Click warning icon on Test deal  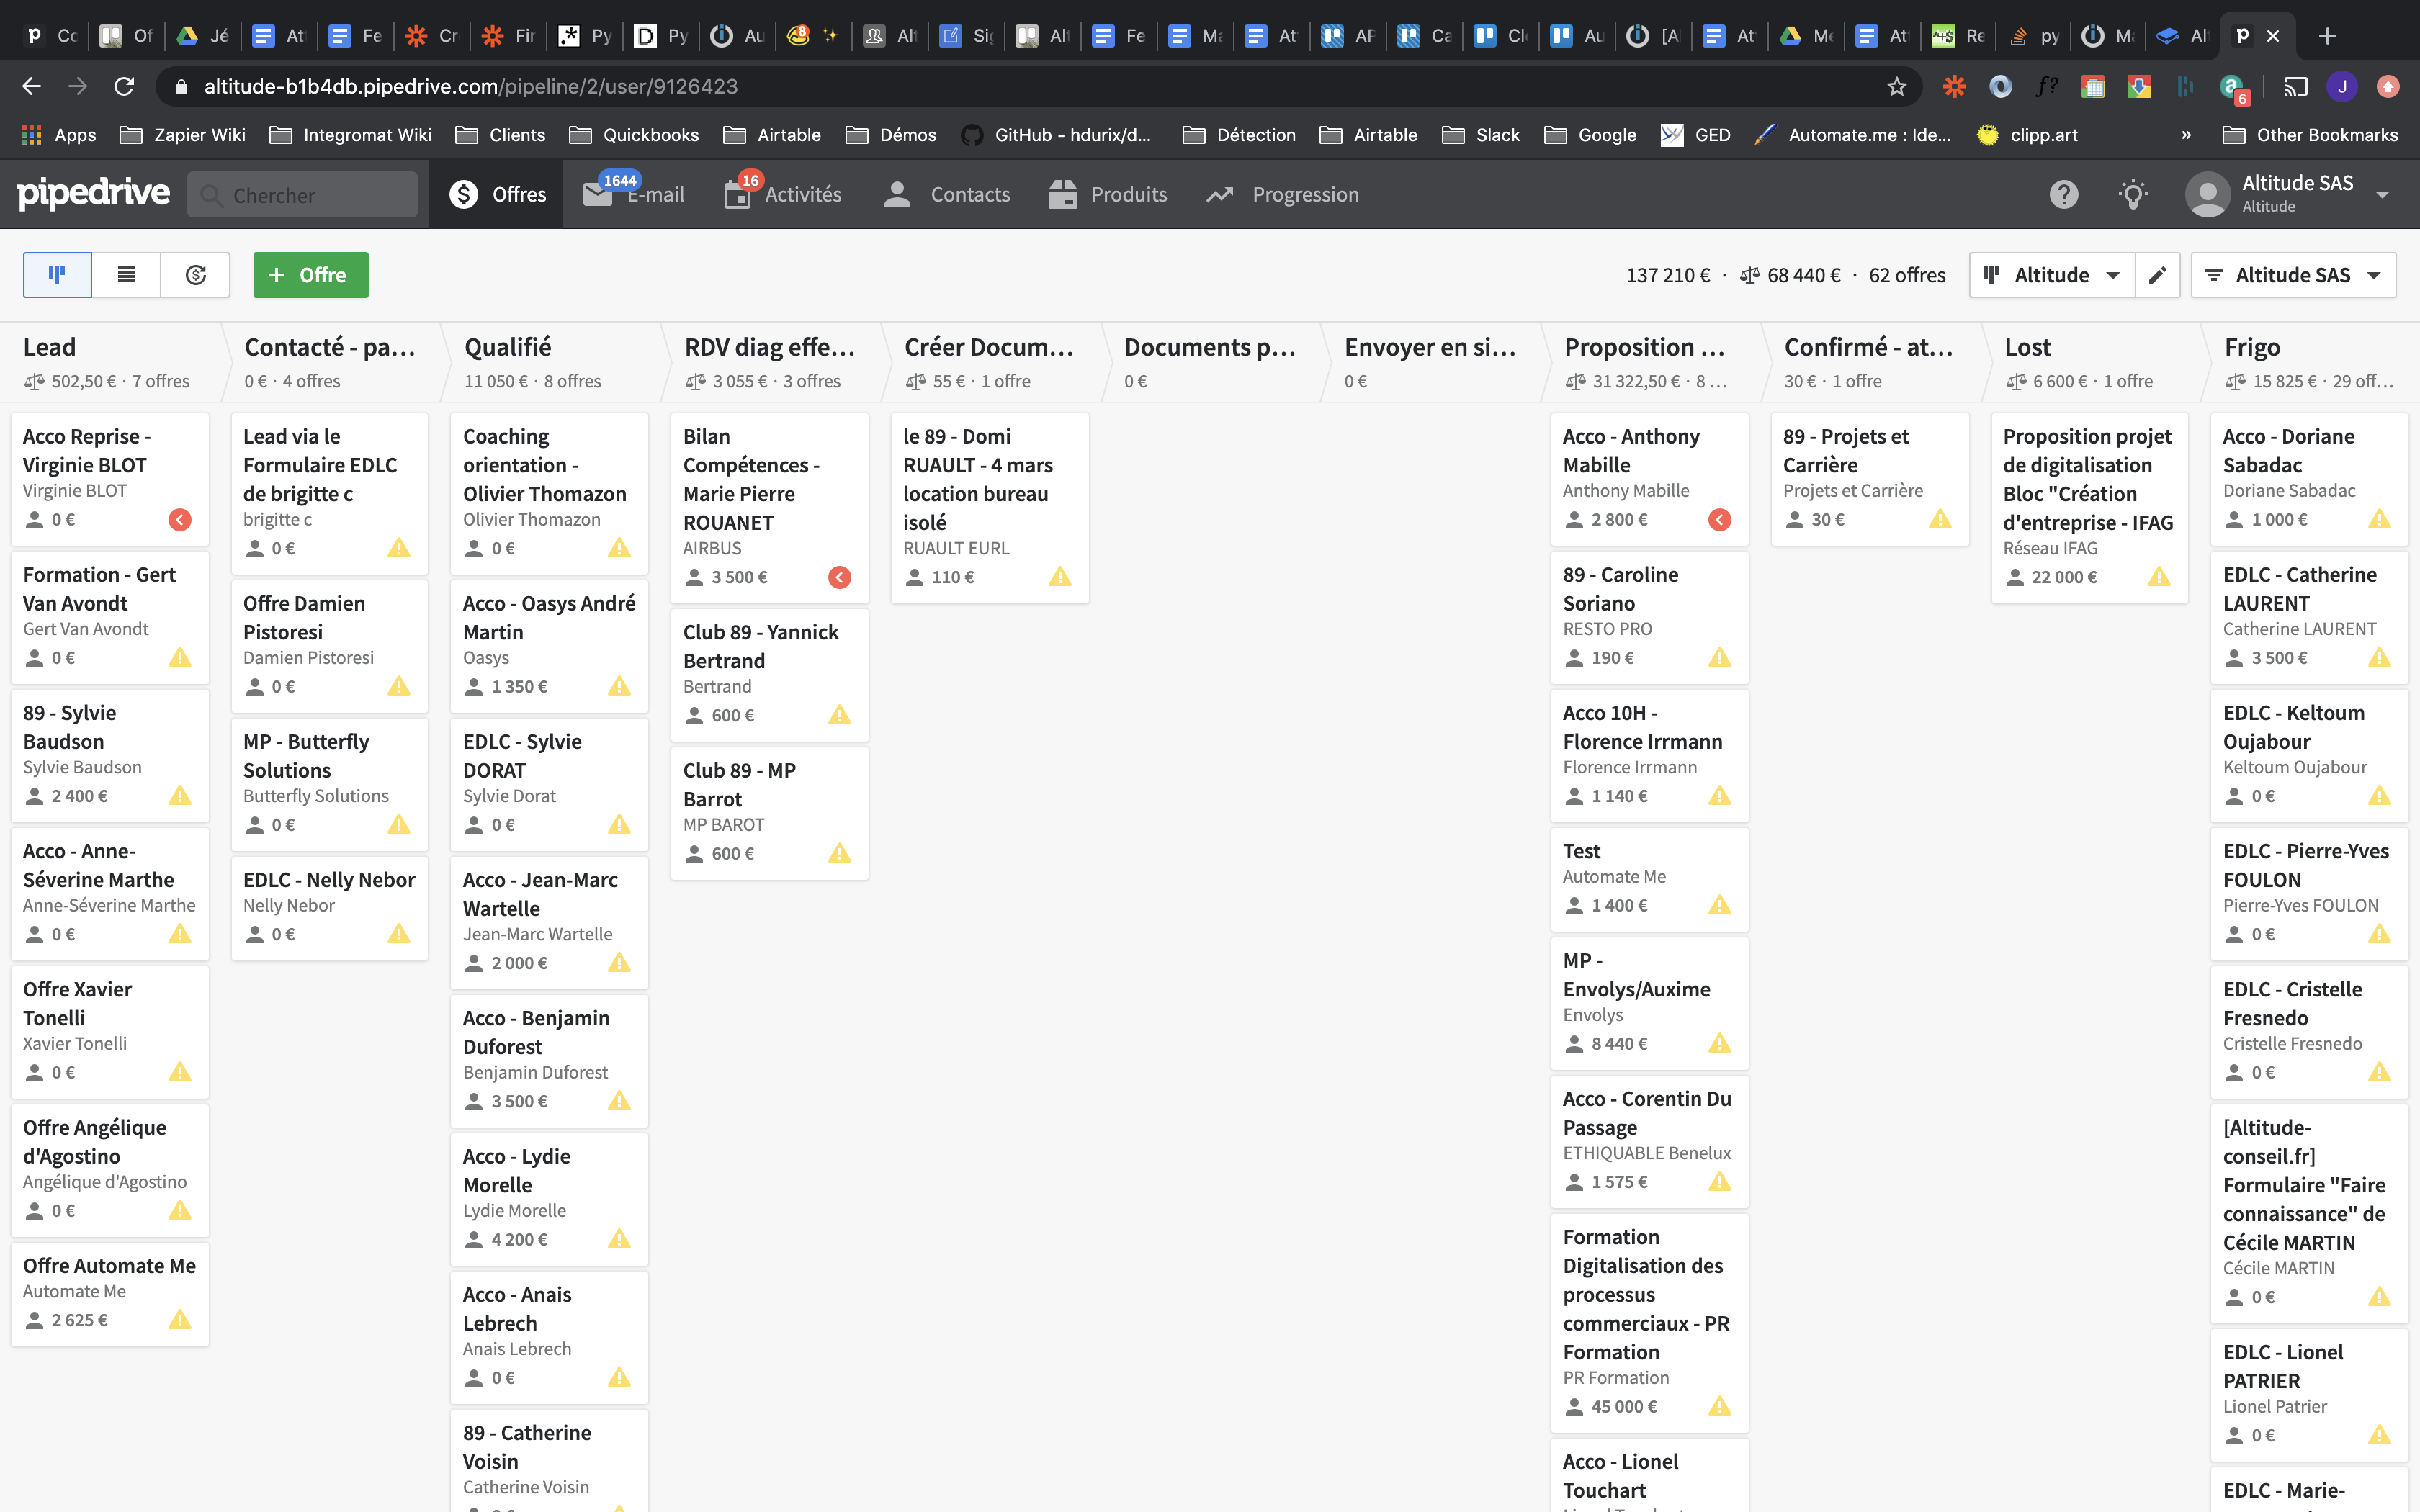click(1719, 906)
